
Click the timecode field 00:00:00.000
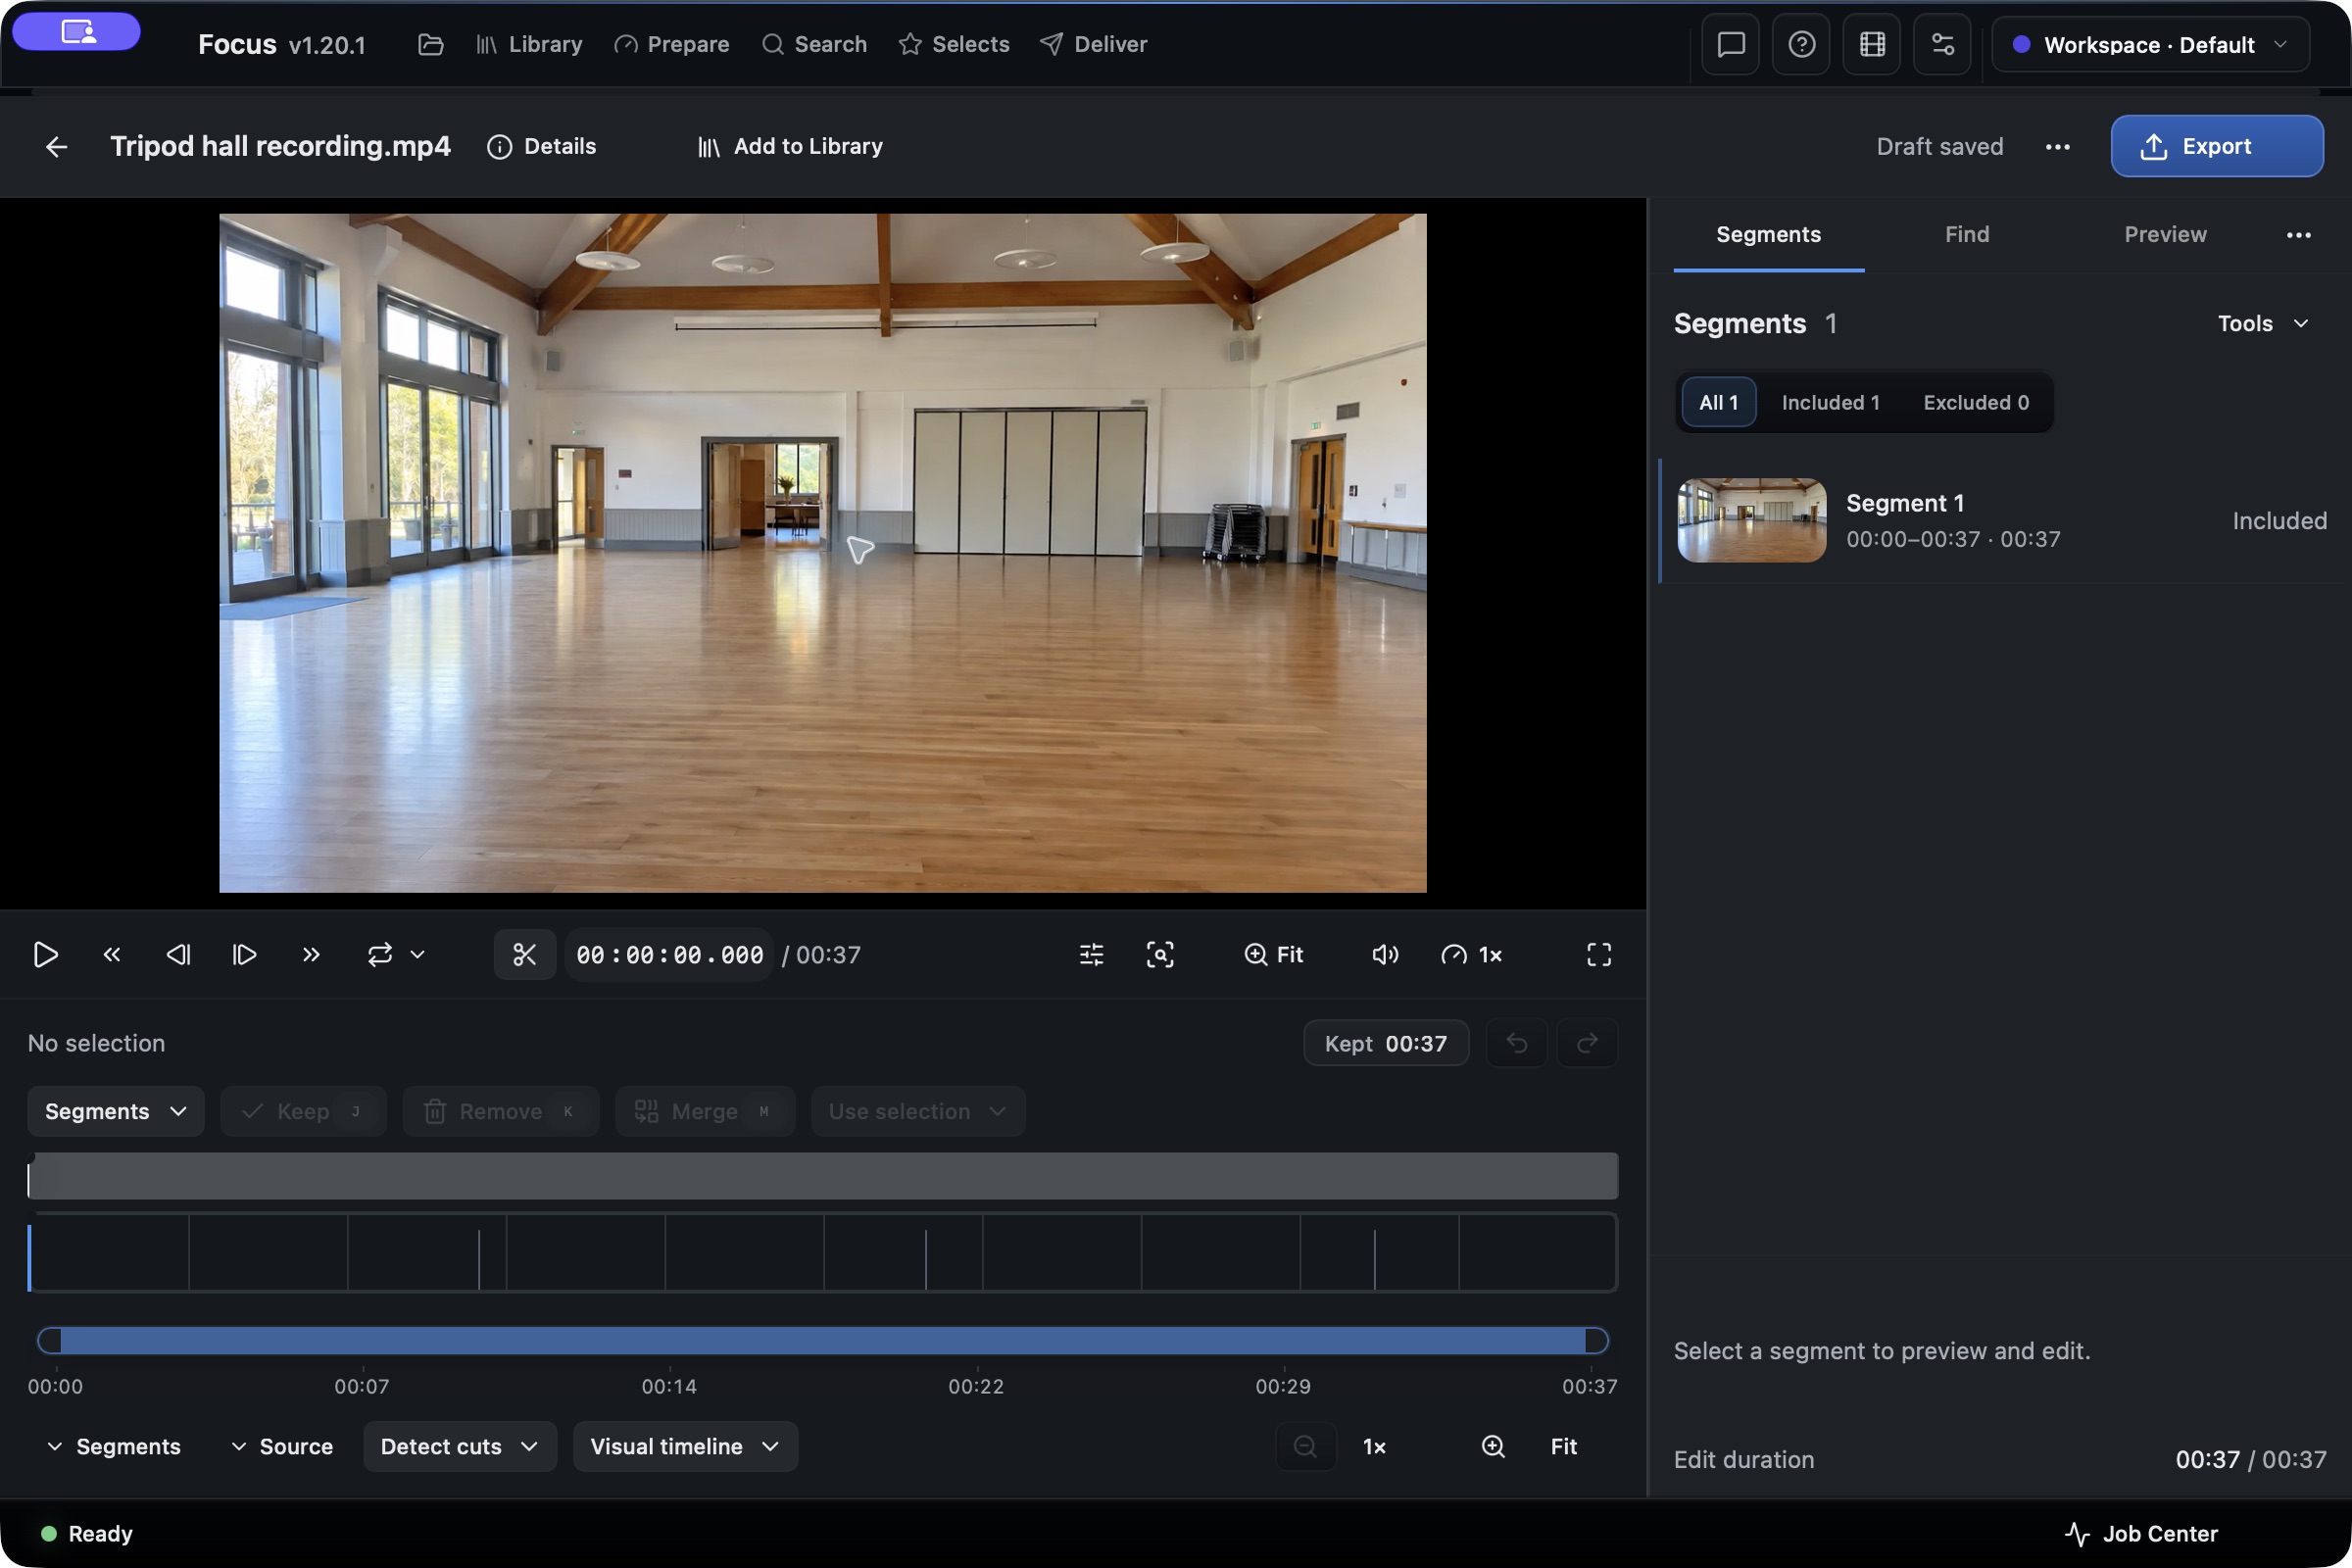pos(669,955)
